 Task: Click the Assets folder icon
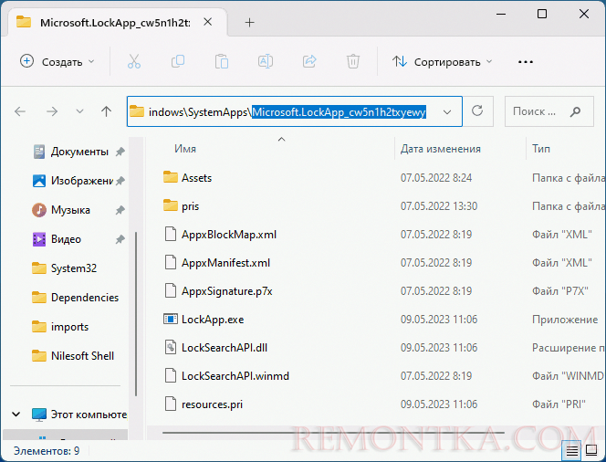click(171, 177)
